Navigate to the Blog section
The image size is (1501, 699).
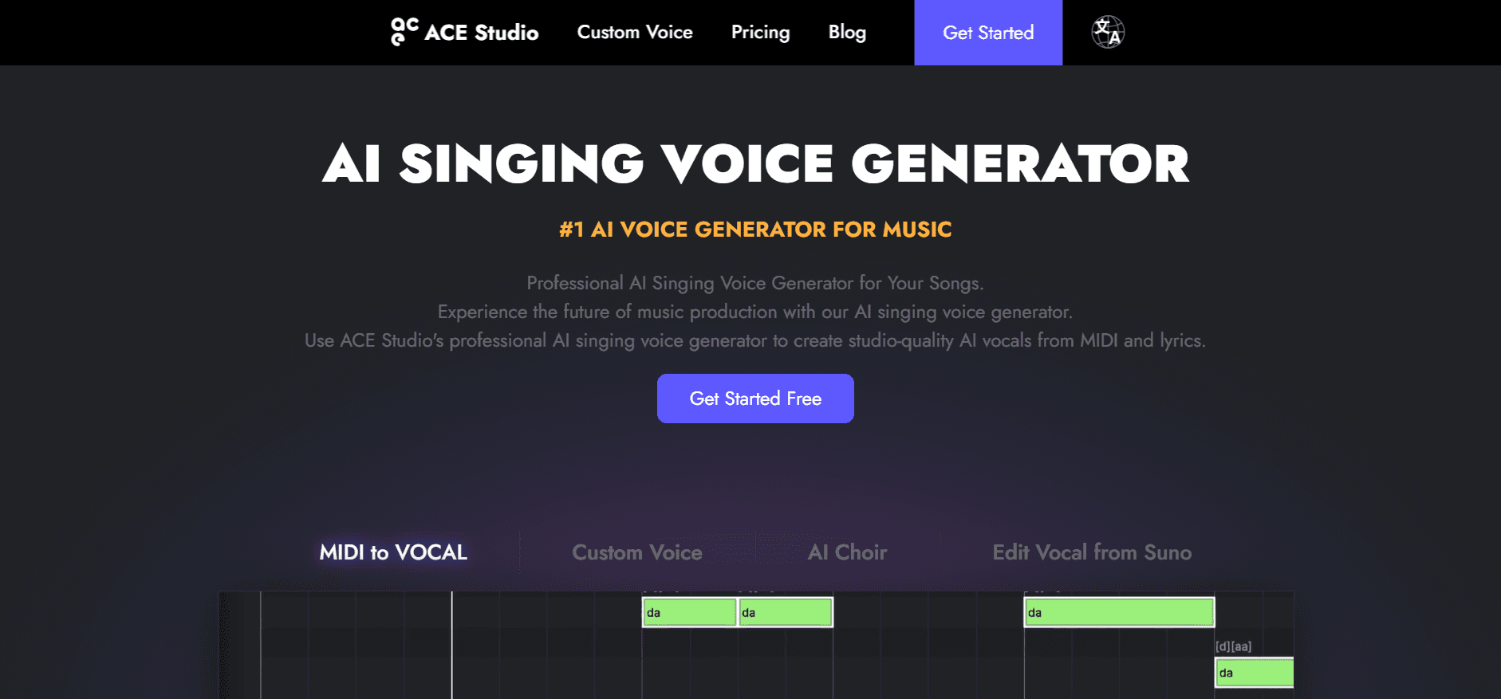click(x=847, y=32)
